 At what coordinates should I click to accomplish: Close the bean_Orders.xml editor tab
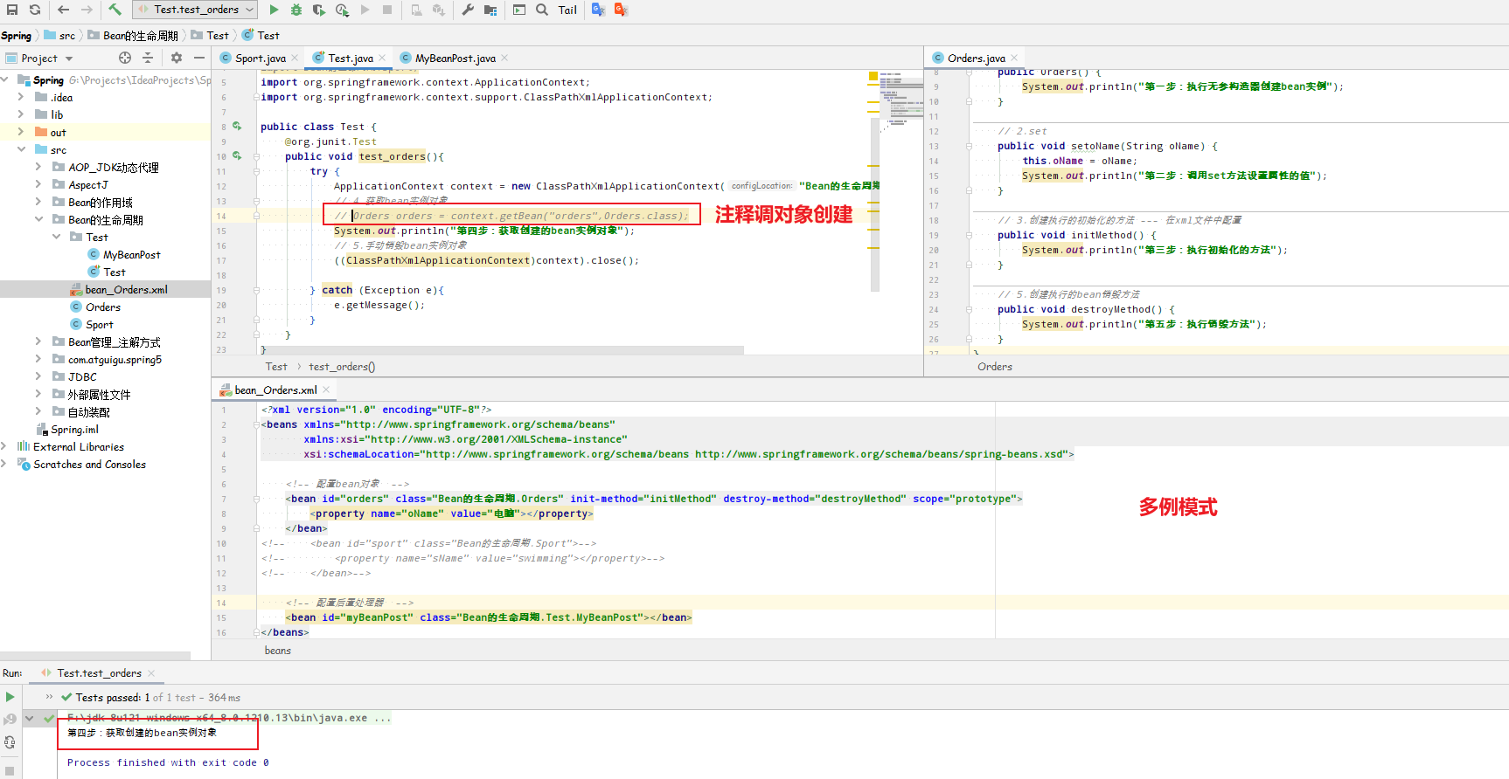coord(326,390)
